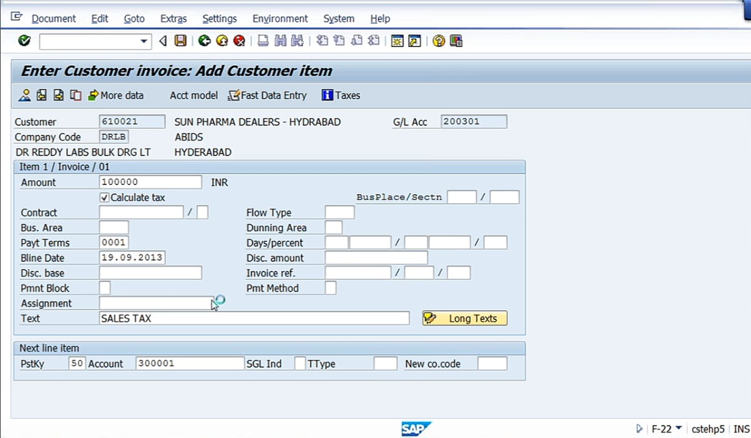The height and width of the screenshot is (438, 751).
Task: Click the document icon with right-pointing arrow
Action: point(58,95)
